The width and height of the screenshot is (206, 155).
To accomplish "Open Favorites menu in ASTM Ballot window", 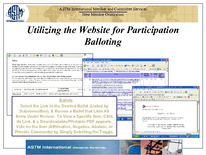I will pos(97,62).
